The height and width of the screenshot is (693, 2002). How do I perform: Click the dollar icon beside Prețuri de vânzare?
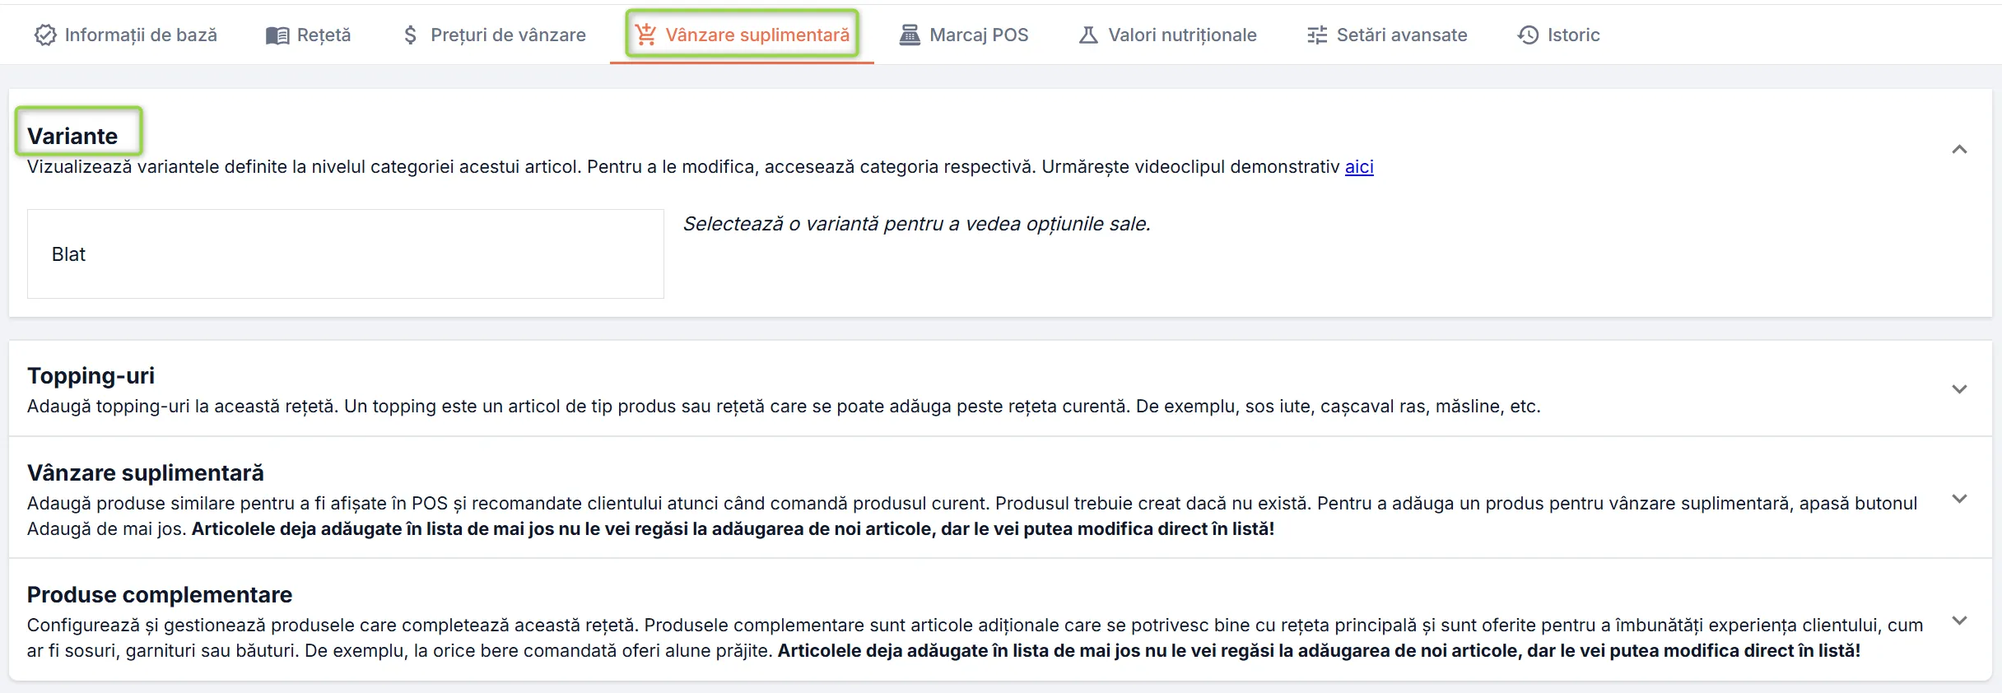tap(410, 35)
